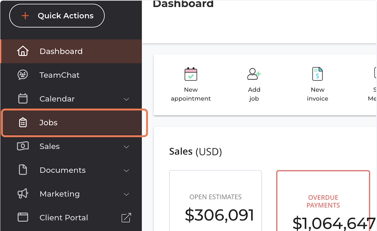Click the New appointment calendar icon
This screenshot has height=231, width=377.
[x=191, y=74]
